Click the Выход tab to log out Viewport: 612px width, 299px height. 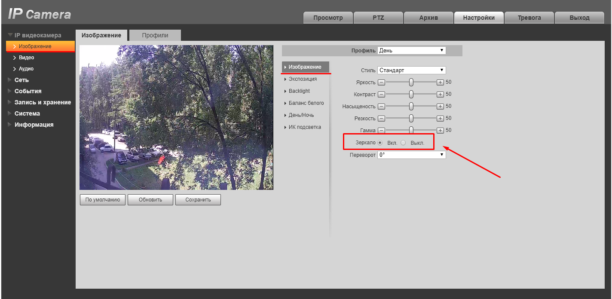click(x=579, y=18)
